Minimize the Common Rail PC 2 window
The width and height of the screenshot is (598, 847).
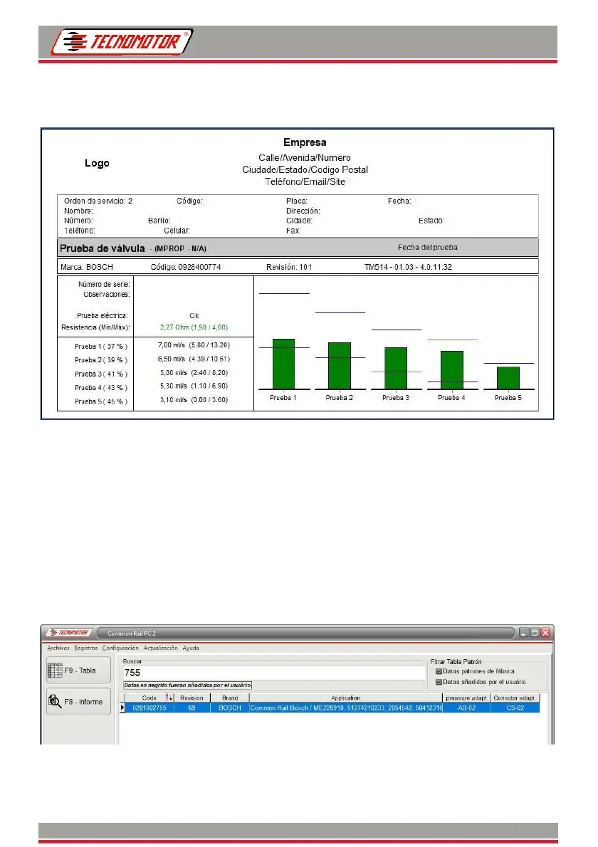click(523, 633)
